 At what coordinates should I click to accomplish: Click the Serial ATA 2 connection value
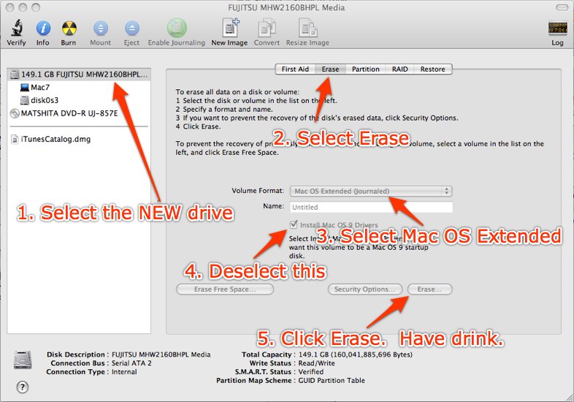(131, 363)
